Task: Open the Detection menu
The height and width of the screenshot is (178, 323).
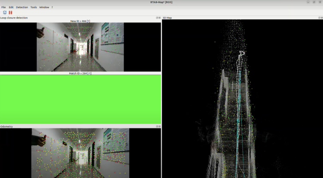Action: [x=22, y=7]
